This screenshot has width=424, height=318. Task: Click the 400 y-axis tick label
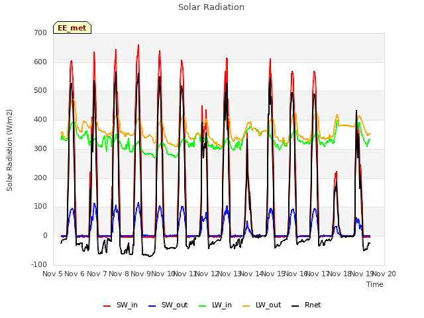click(40, 119)
